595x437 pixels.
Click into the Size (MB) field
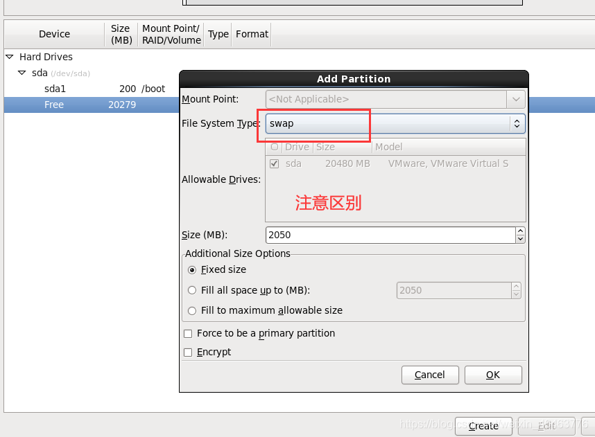[x=390, y=235]
